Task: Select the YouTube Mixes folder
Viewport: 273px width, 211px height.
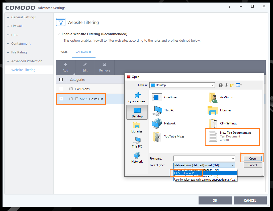Action: click(x=168, y=136)
